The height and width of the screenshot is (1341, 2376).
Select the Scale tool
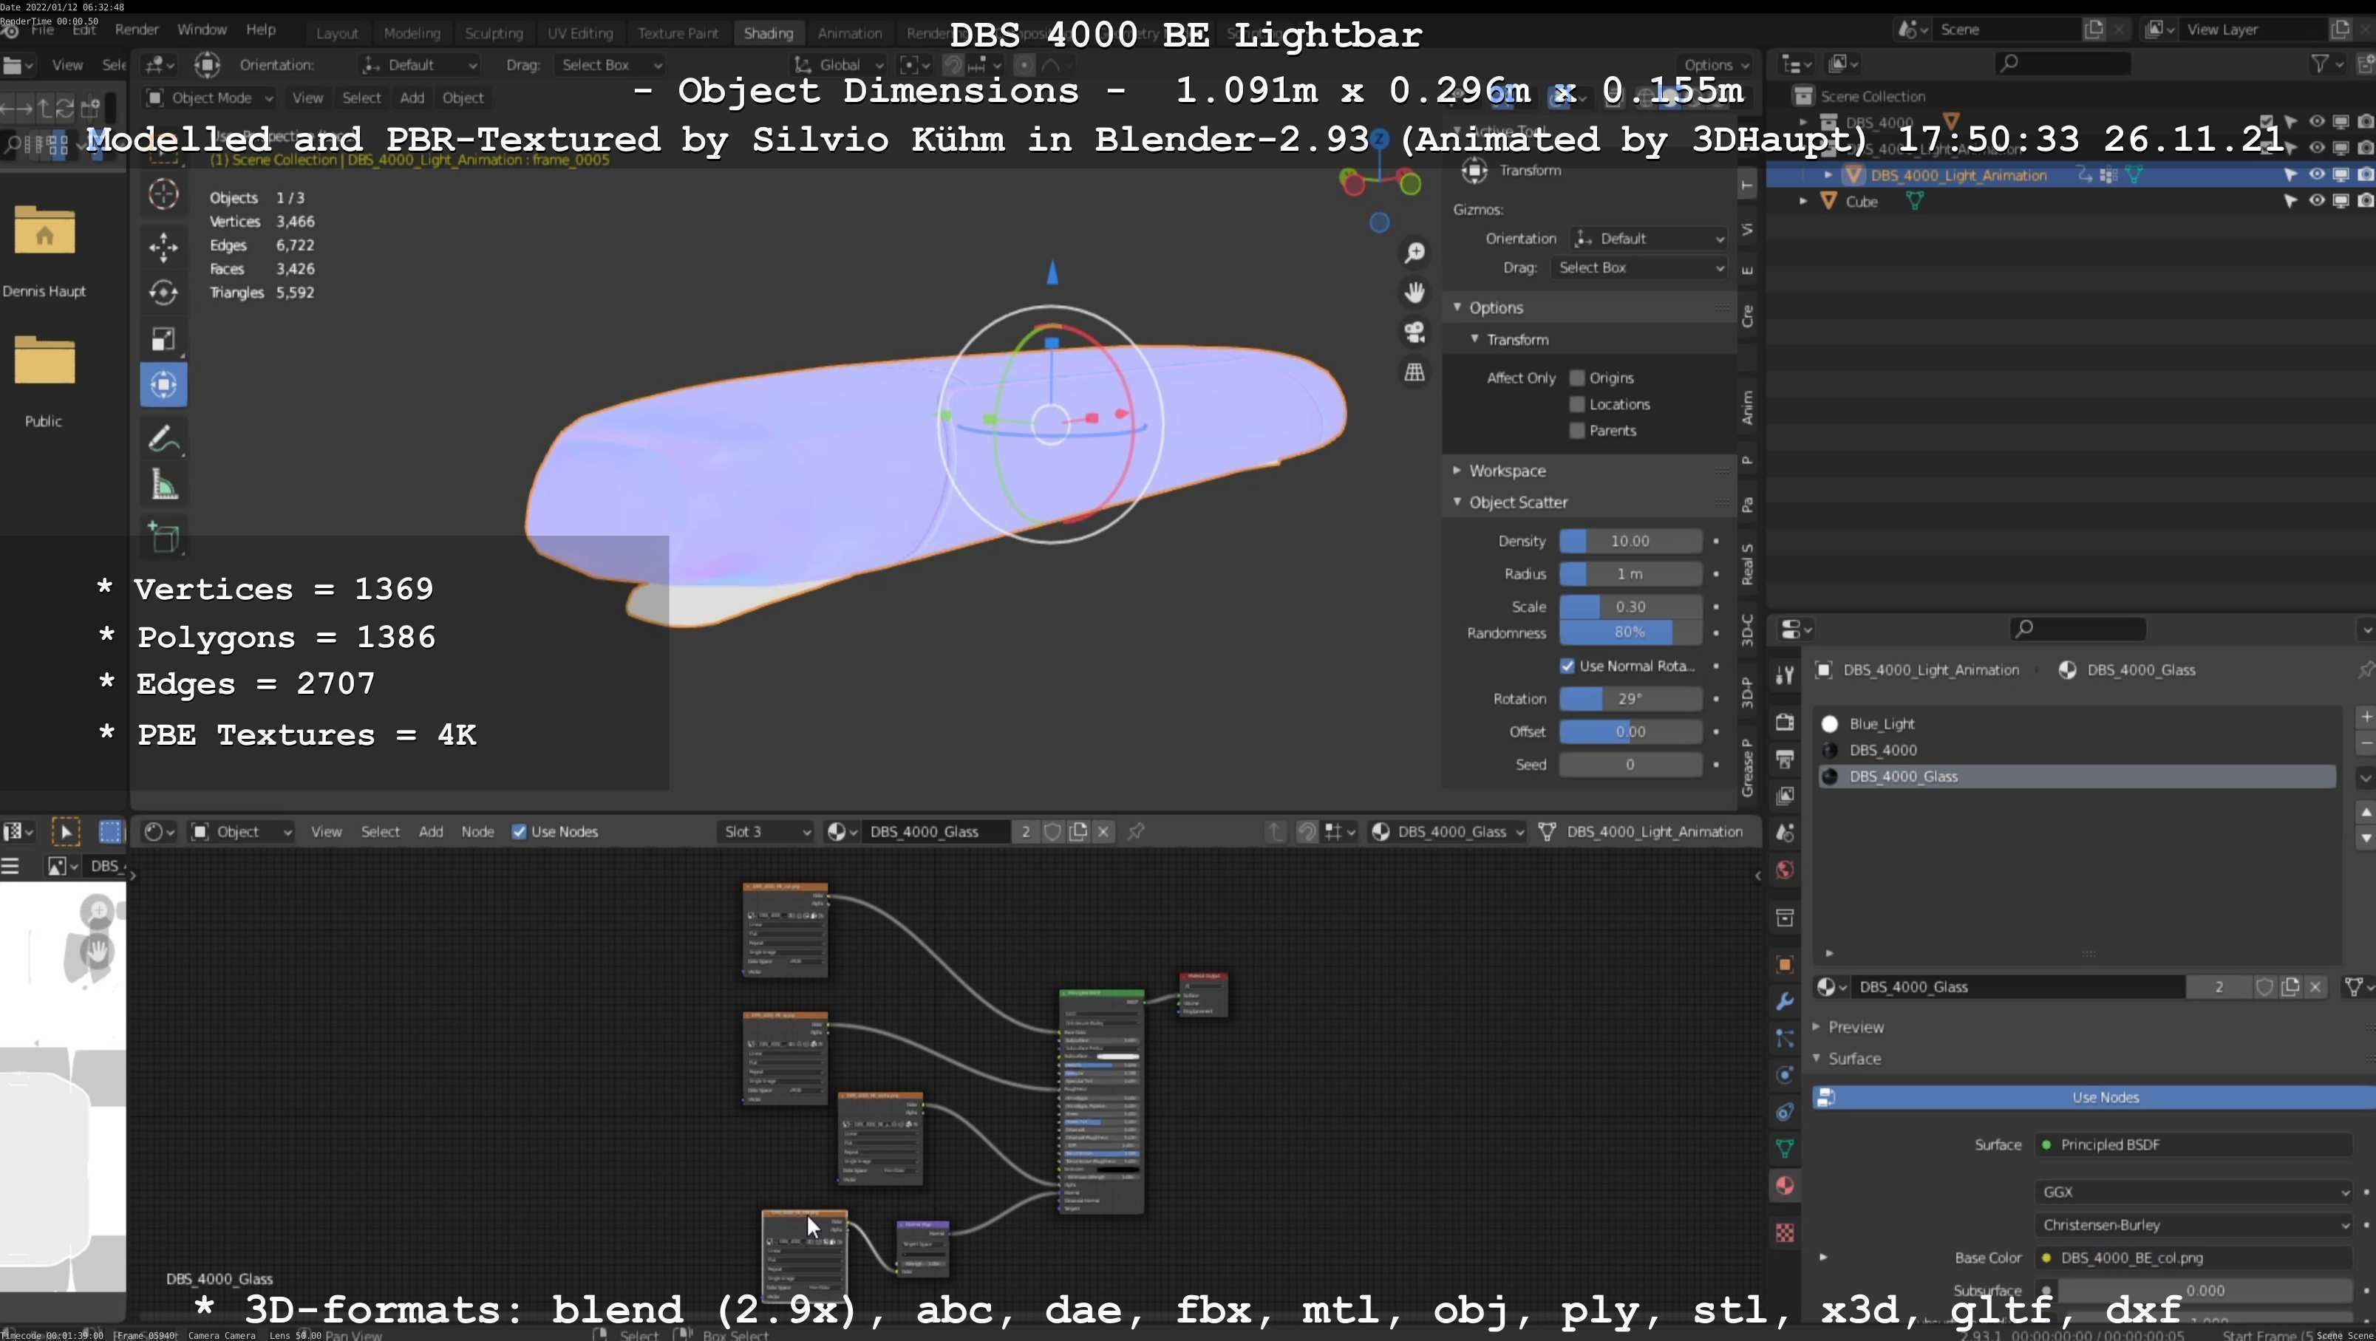(x=163, y=339)
